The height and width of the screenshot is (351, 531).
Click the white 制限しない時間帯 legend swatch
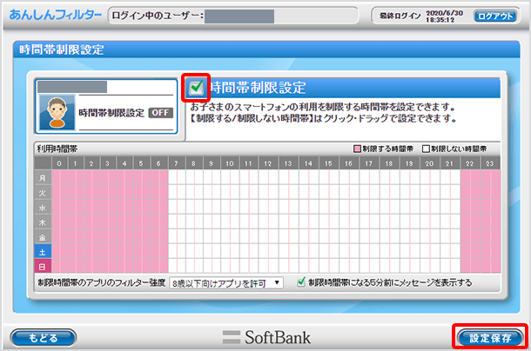point(427,148)
